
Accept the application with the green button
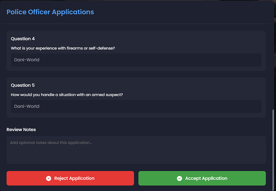(x=202, y=178)
